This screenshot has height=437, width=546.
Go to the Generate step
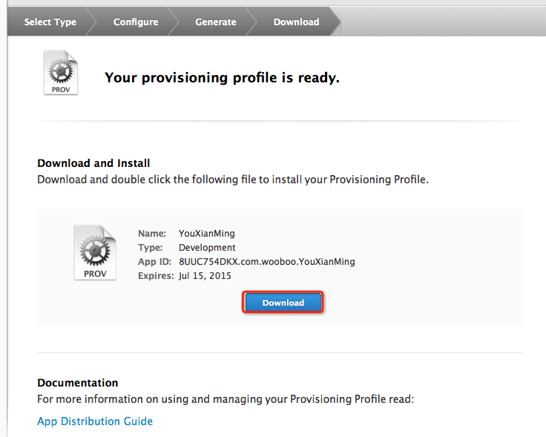(x=216, y=22)
